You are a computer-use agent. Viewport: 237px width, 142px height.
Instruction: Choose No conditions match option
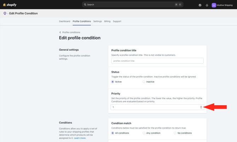[175, 133]
